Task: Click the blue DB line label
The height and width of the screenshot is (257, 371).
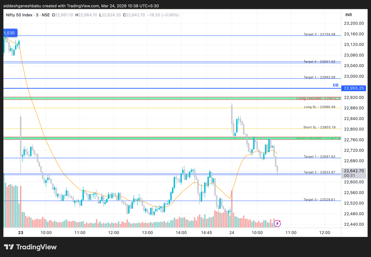Action: click(336, 85)
